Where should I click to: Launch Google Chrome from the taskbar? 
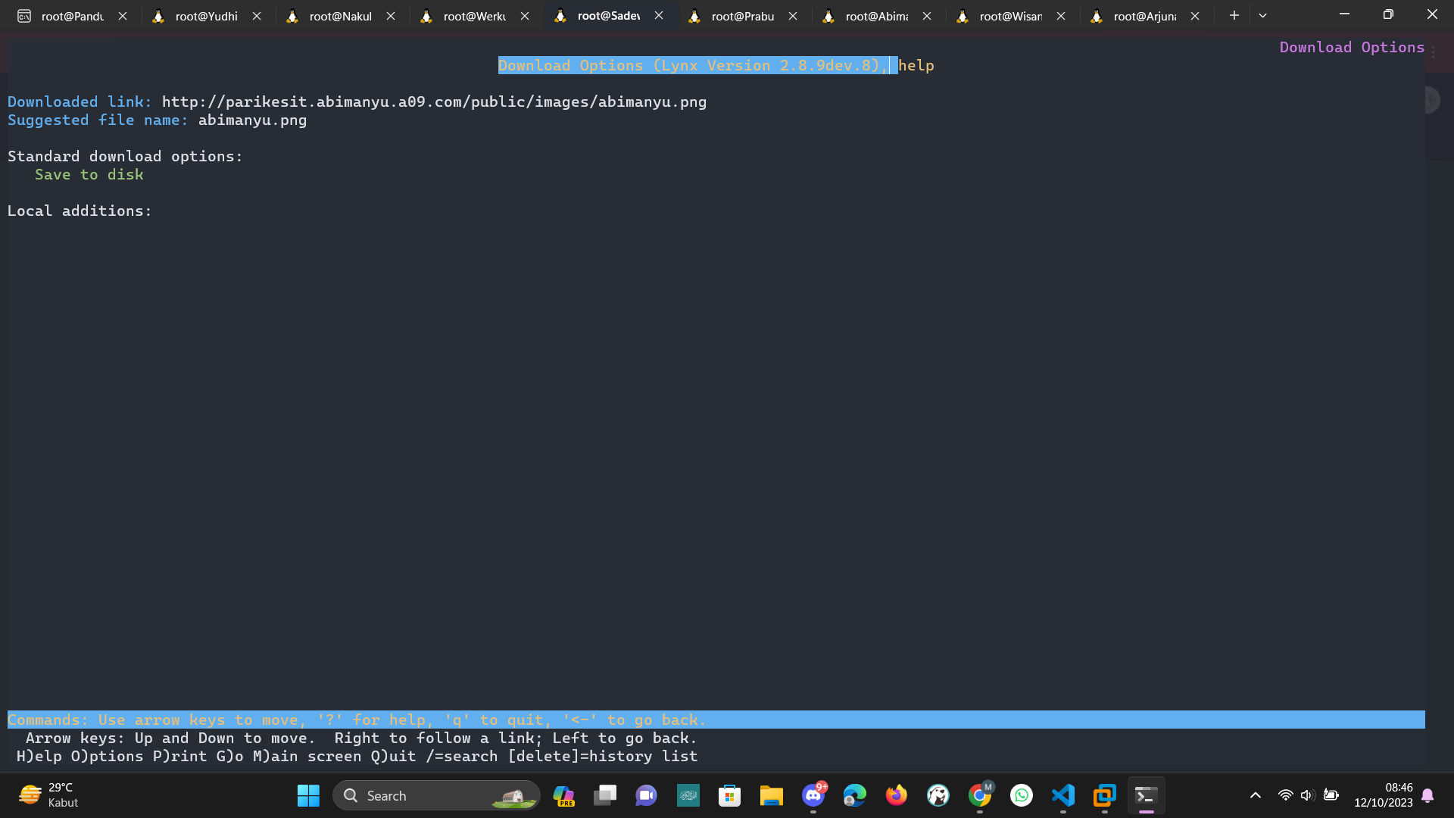[981, 795]
